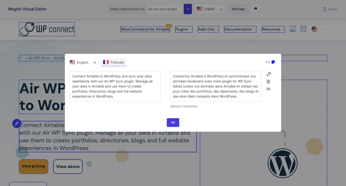Image resolution: width=346 pixels, height=186 pixels.
Task: Open the blue palette icon in the dialog
Action: (273, 62)
